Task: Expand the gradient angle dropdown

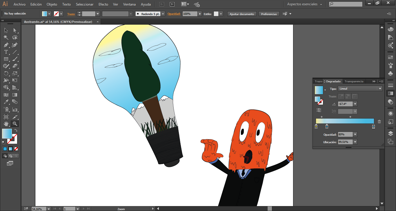Action: pos(355,104)
